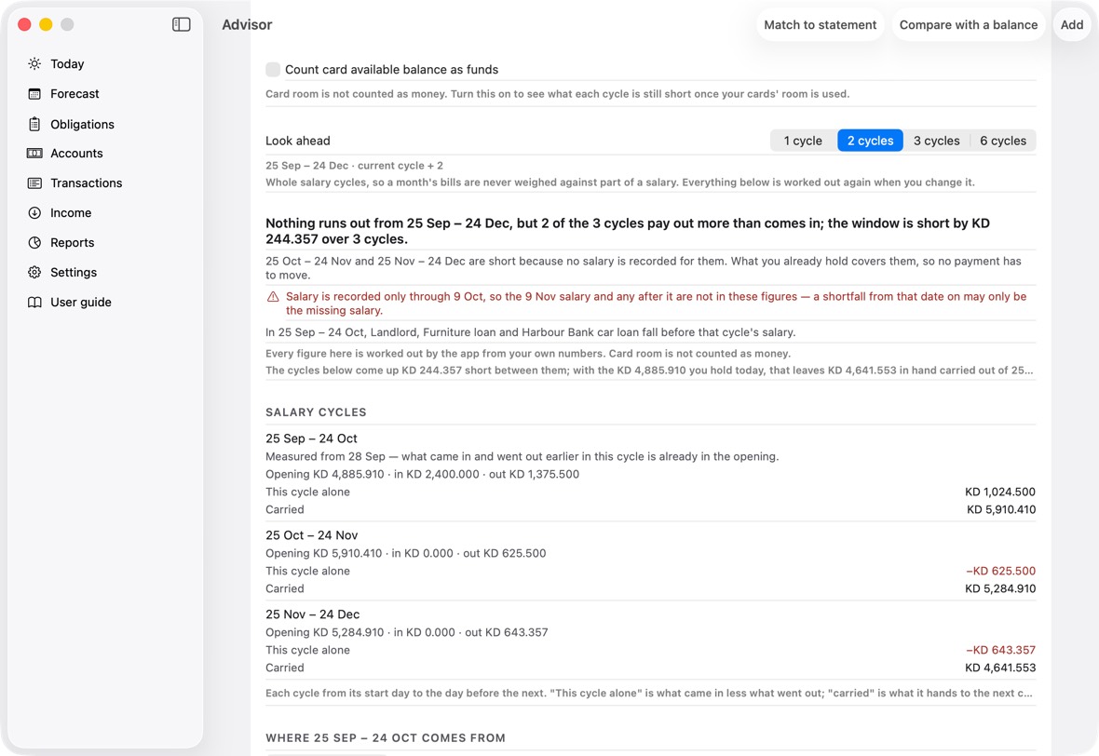Click the Obligations clipboard icon
This screenshot has height=756, width=1099.
click(34, 124)
